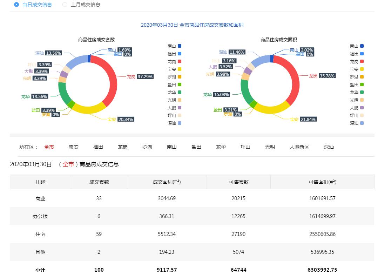View 深汕 district transaction data
Viewport: 384px width, 278px height.
click(329, 147)
